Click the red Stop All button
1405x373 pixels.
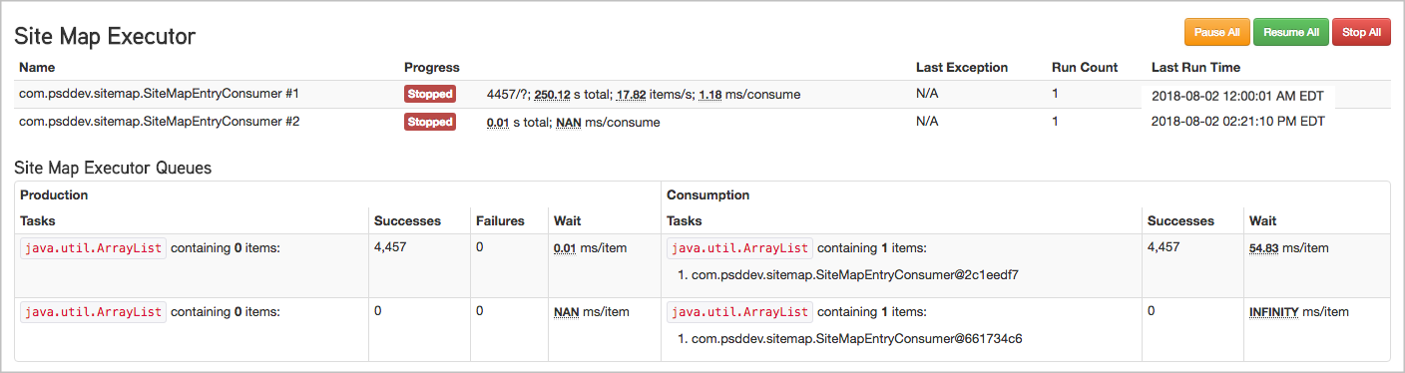[x=1361, y=32]
